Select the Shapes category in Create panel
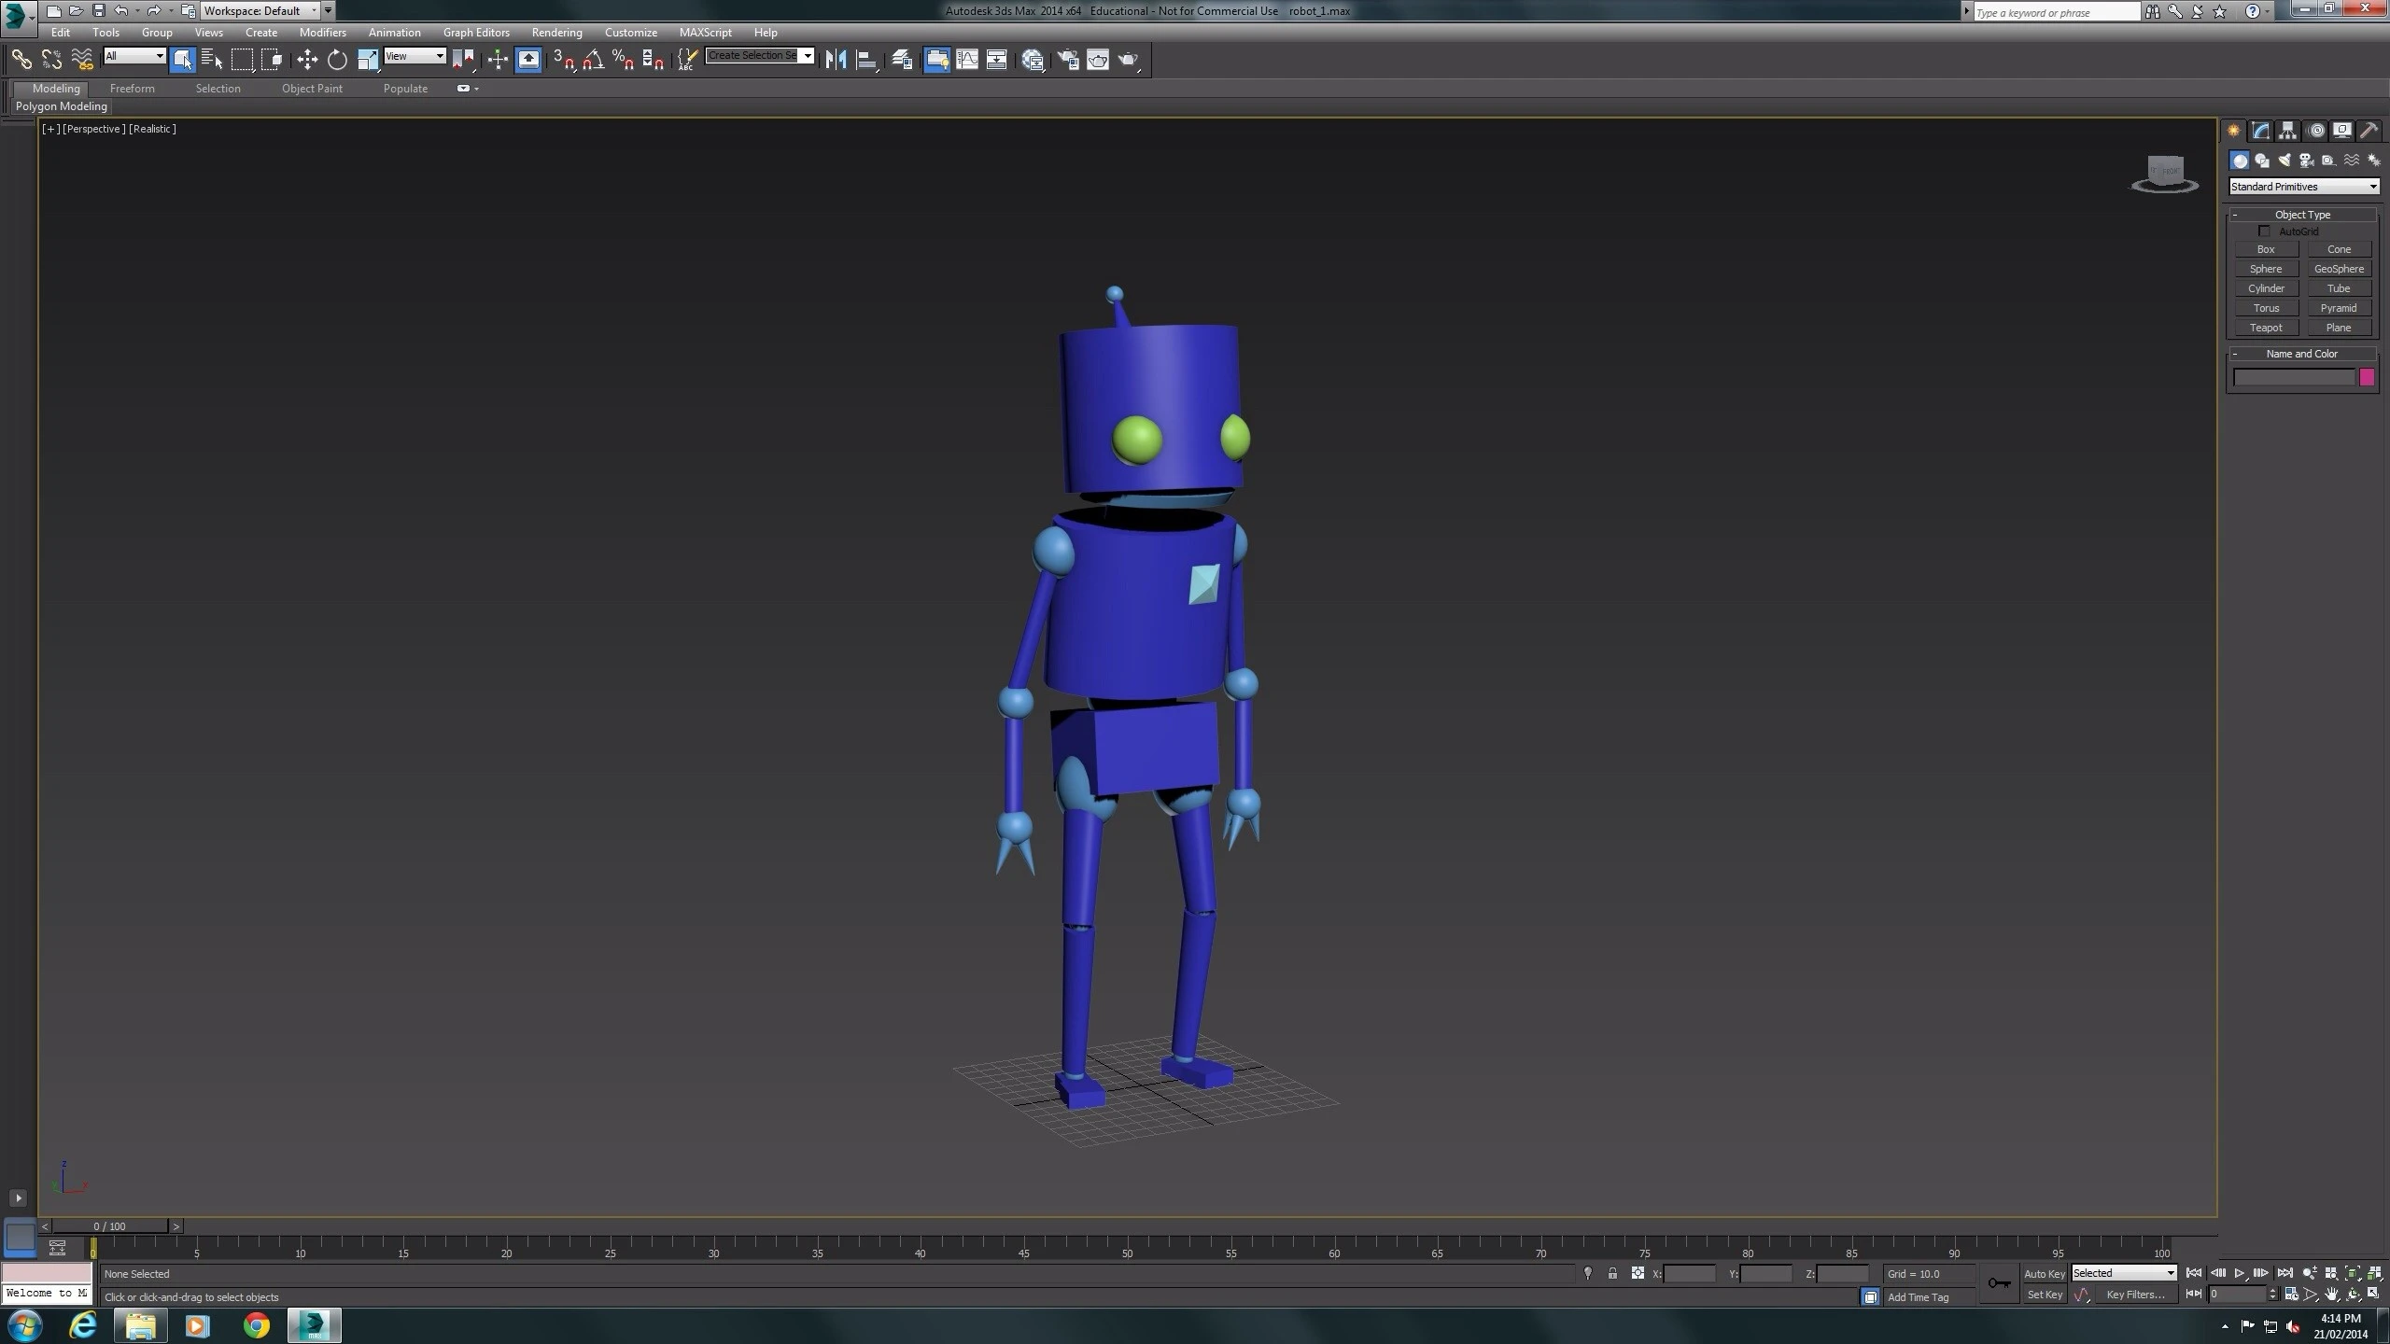The width and height of the screenshot is (2390, 1344). 2261,161
